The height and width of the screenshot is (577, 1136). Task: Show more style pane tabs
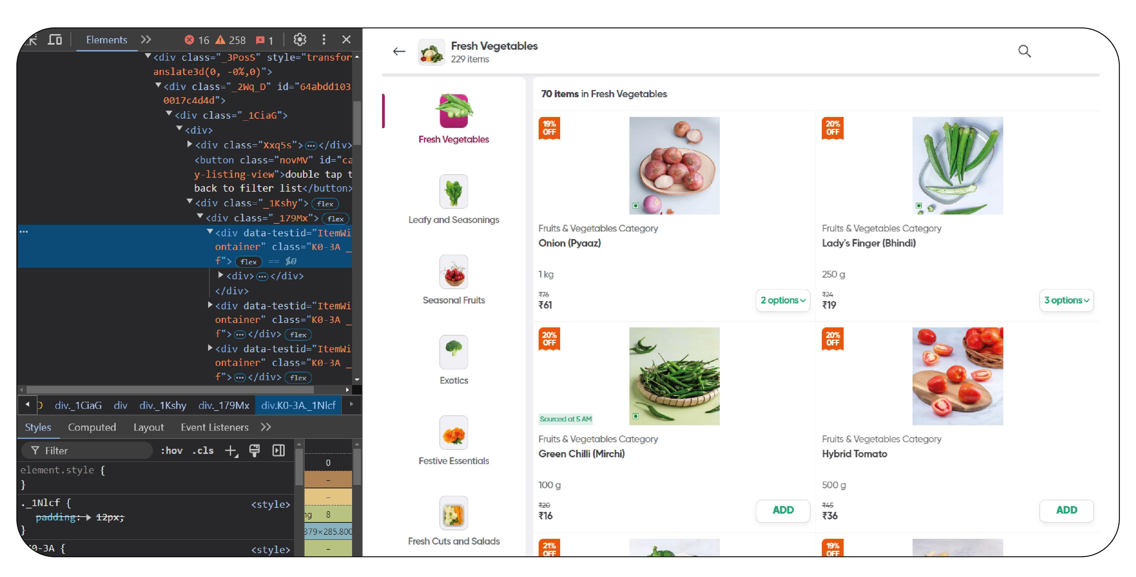[x=266, y=427]
